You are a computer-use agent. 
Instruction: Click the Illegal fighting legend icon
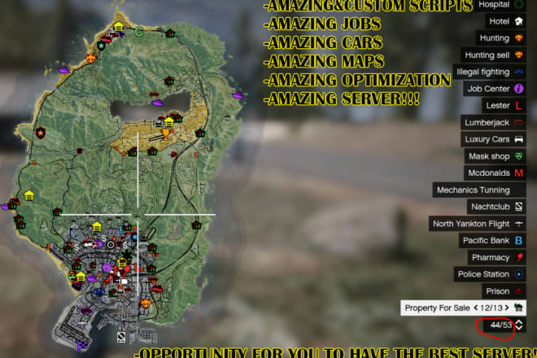pos(519,72)
